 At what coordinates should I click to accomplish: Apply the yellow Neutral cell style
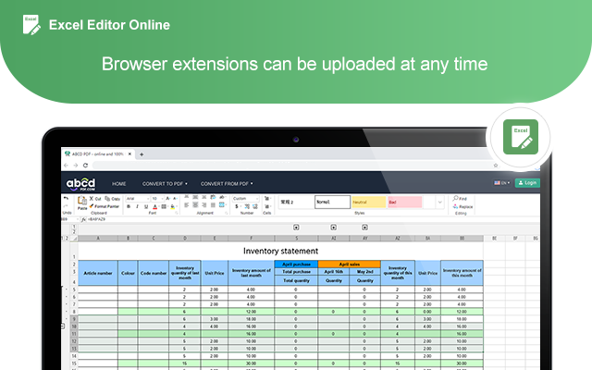tap(368, 202)
